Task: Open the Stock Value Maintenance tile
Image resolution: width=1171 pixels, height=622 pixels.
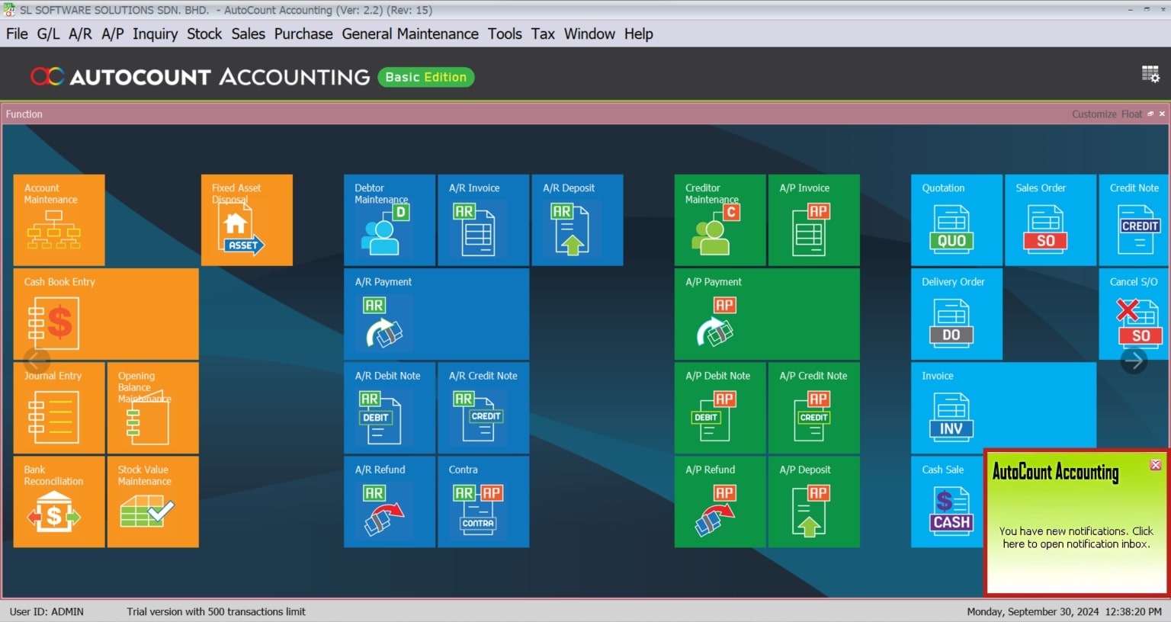Action: tap(152, 502)
